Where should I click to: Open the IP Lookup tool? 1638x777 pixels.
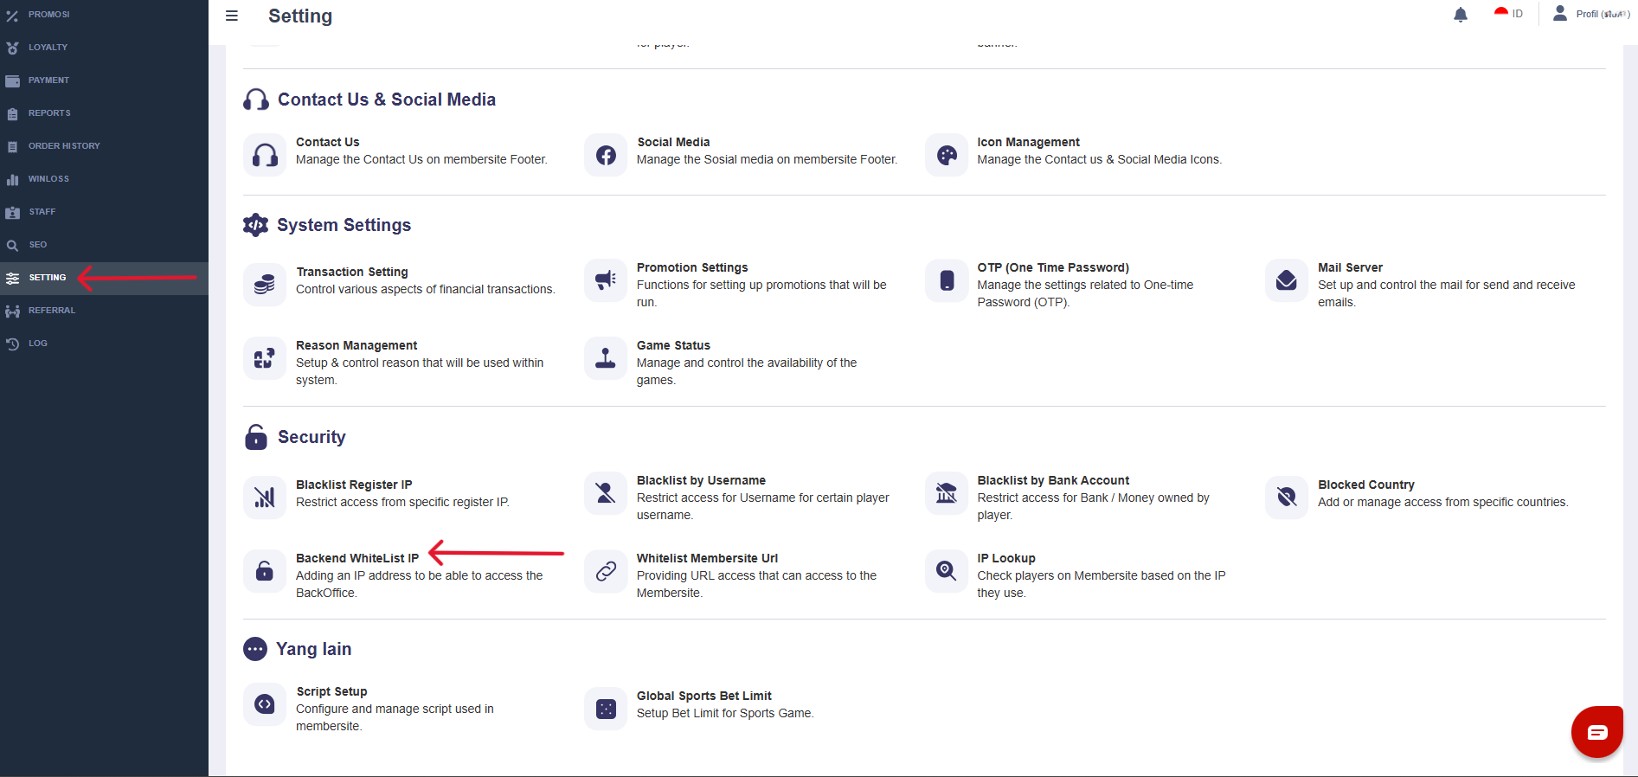[x=1006, y=558]
